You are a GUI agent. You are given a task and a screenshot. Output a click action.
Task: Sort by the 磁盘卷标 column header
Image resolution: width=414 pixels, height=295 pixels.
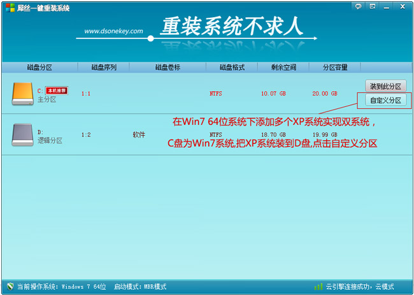[x=168, y=67]
